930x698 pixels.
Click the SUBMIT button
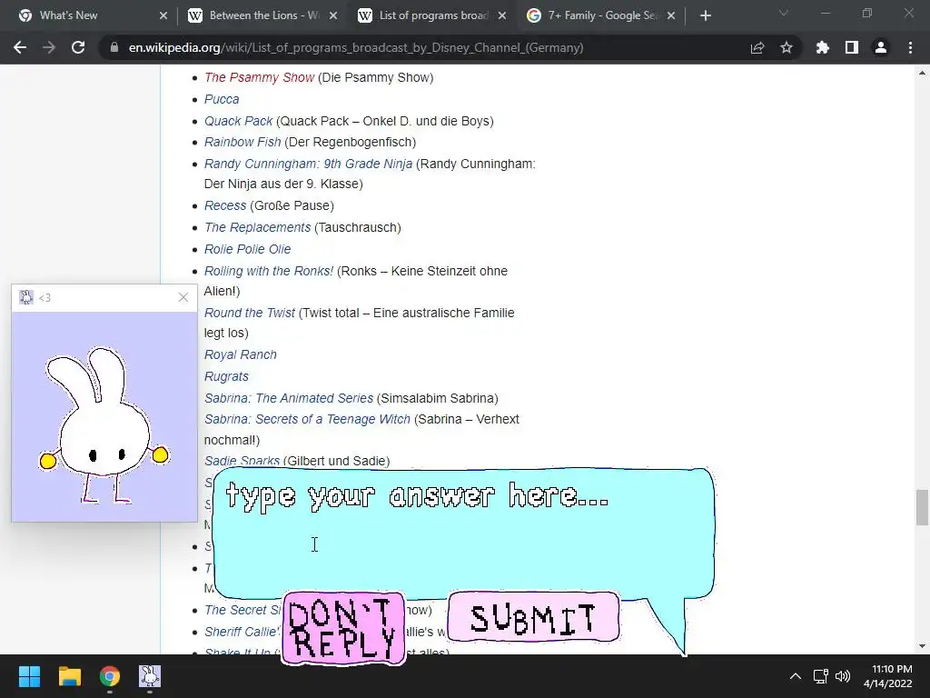533,617
